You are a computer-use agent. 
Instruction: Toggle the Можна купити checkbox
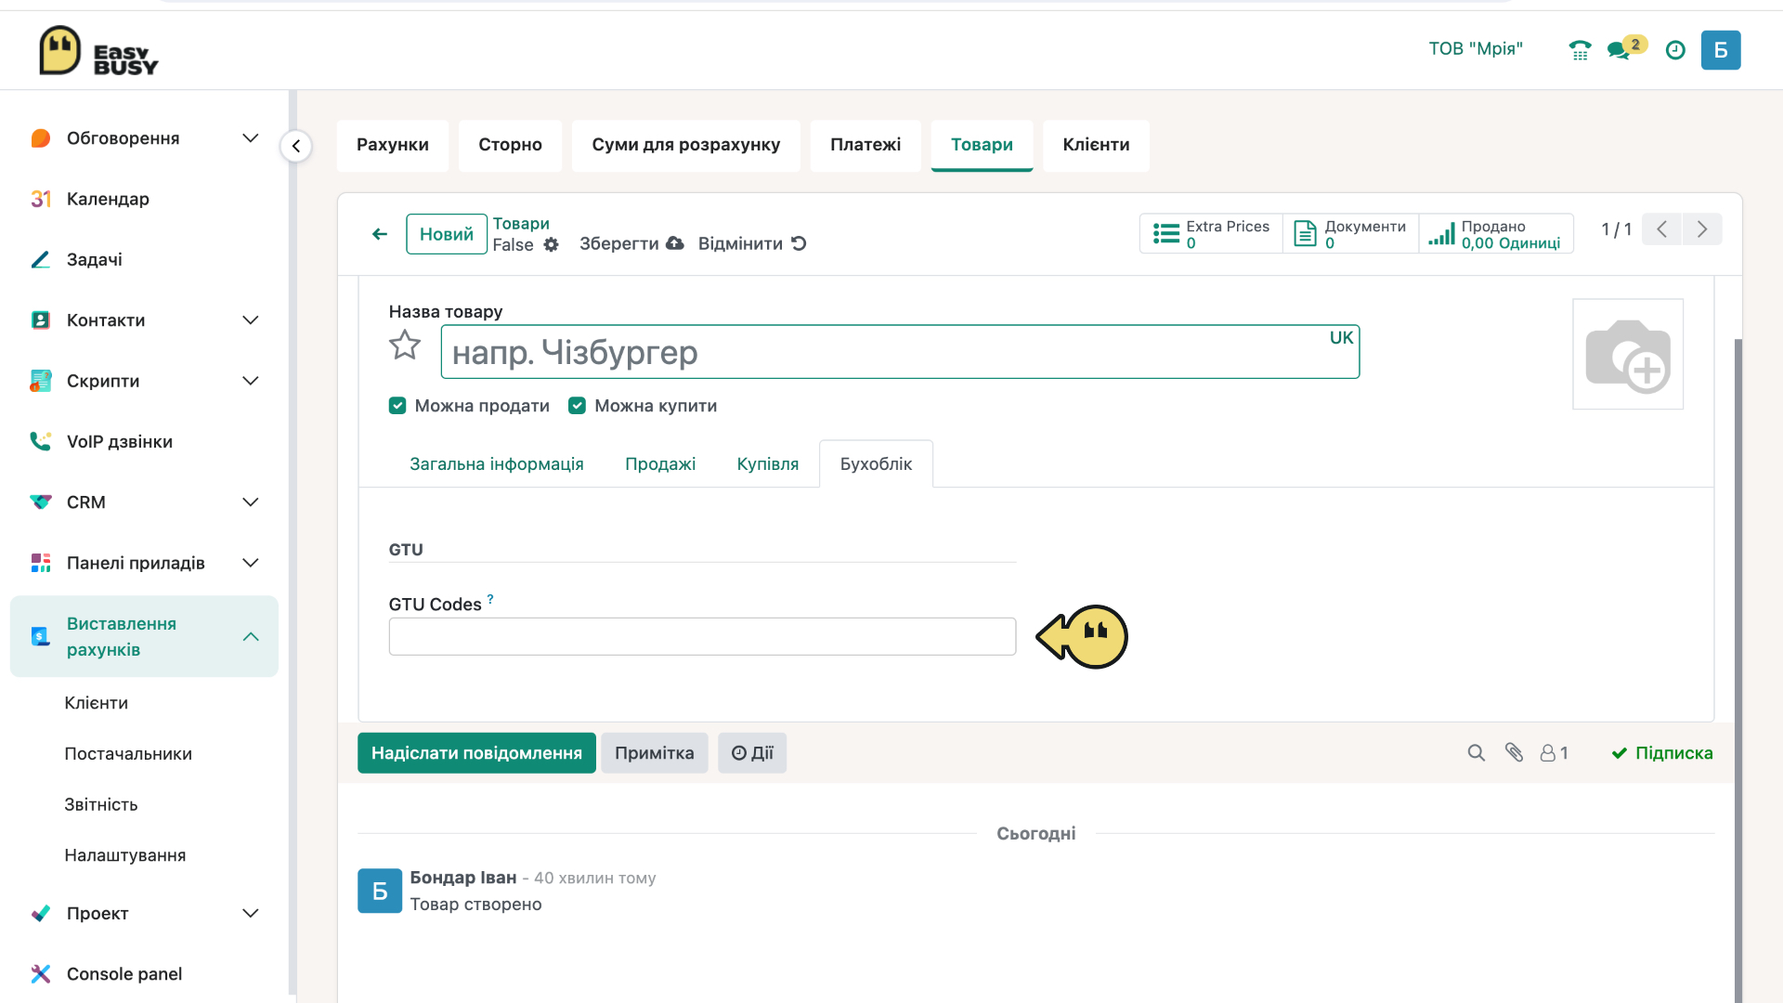tap(577, 406)
